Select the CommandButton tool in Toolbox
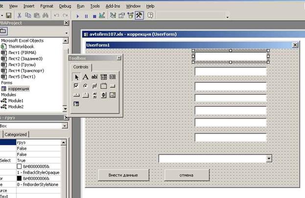The width and height of the screenshot is (305, 198). pyautogui.click(x=113, y=86)
